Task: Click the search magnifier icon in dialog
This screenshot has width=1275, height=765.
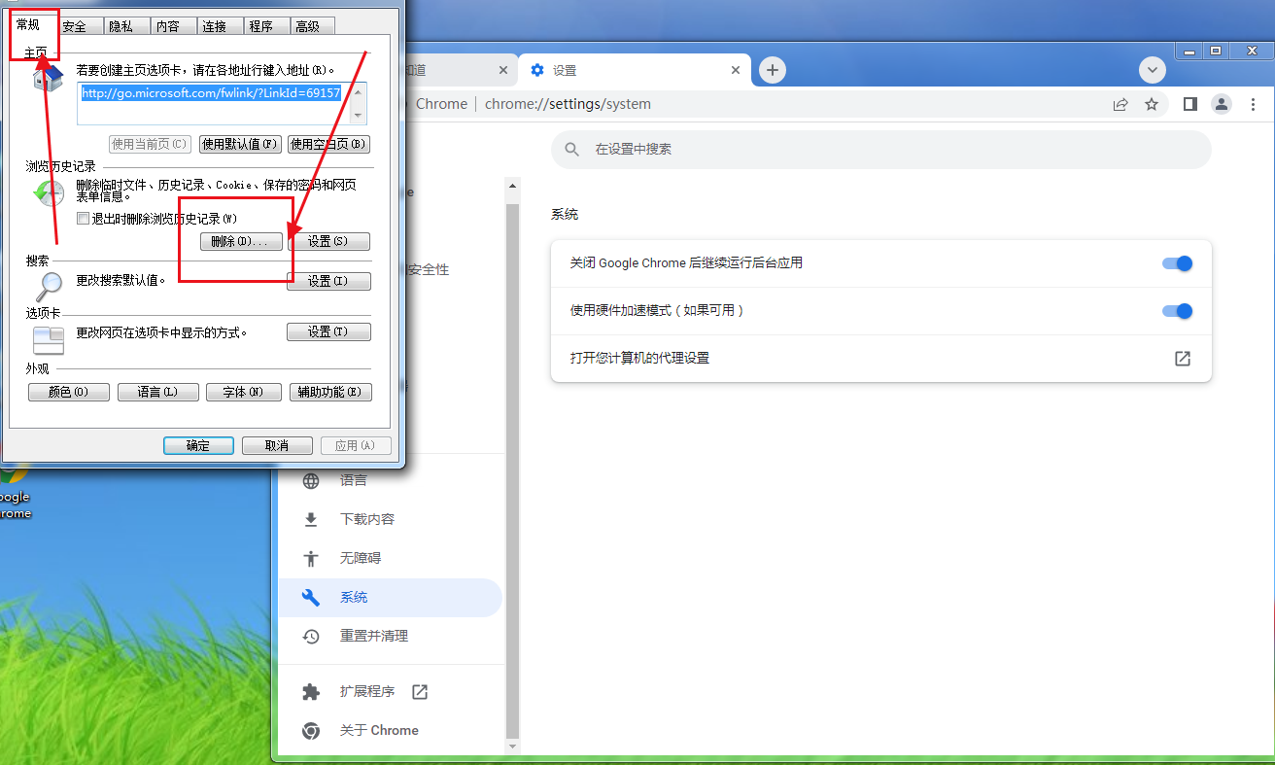Action: pyautogui.click(x=49, y=286)
